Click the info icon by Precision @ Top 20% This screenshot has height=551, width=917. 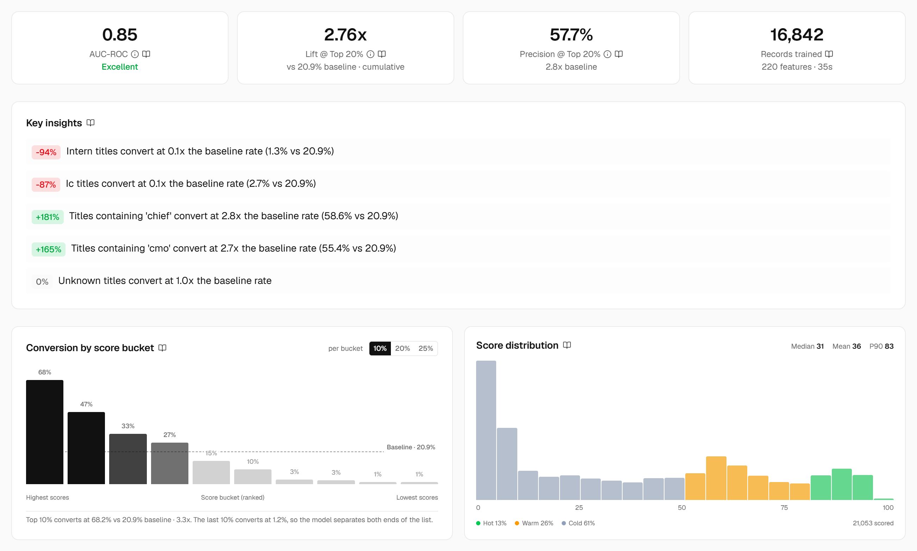[607, 54]
